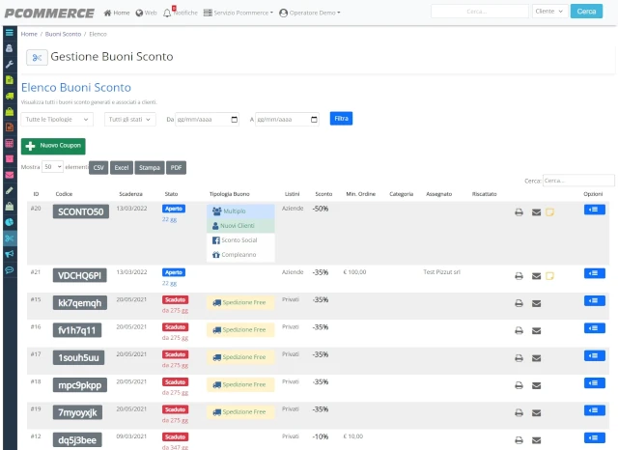The image size is (618, 450).
Task: Export the table to Excel
Action: click(122, 168)
